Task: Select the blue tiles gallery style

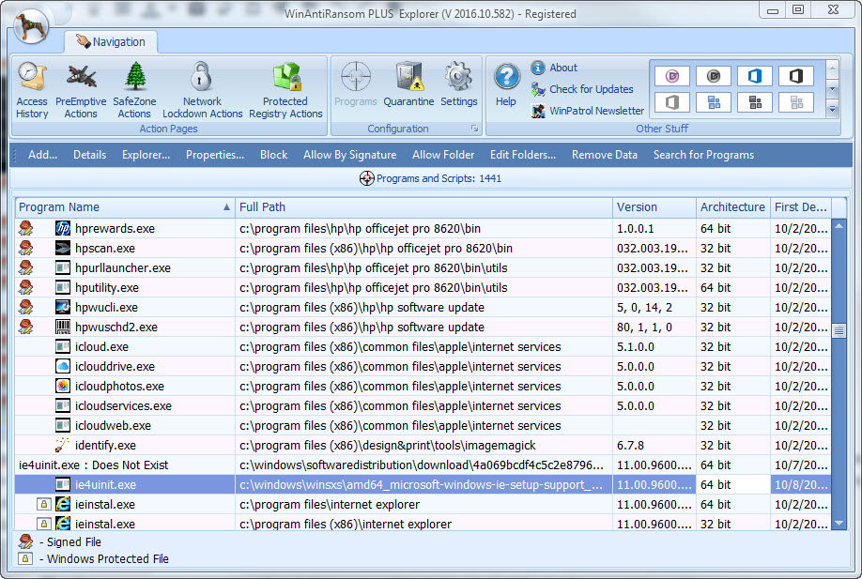Action: click(x=714, y=102)
